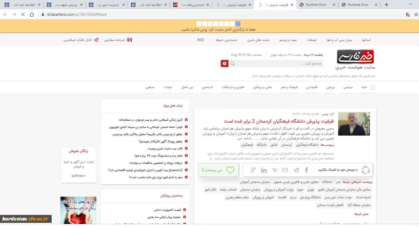Screen dimensions: 419x227
Task: Open پیش بینی آب و هوا link
Action: [x=339, y=40]
